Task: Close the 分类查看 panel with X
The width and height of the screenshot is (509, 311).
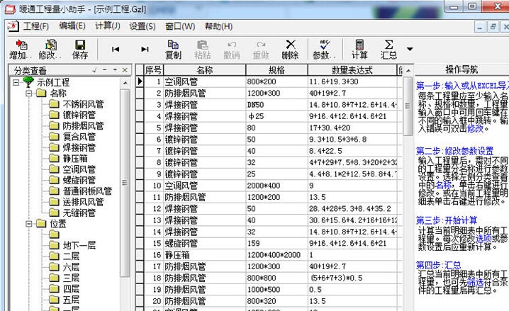Action: tap(125, 70)
